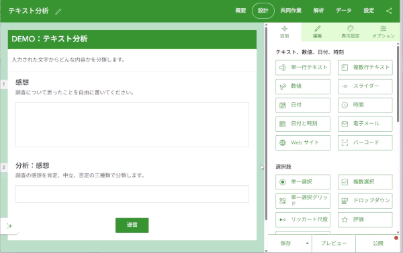This screenshot has height=253, width=403.
Task: Click the cut-off question button below リッカート尺度
Action: [x=303, y=232]
